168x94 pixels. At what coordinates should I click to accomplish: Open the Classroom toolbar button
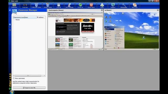pyautogui.click(x=14, y=5)
